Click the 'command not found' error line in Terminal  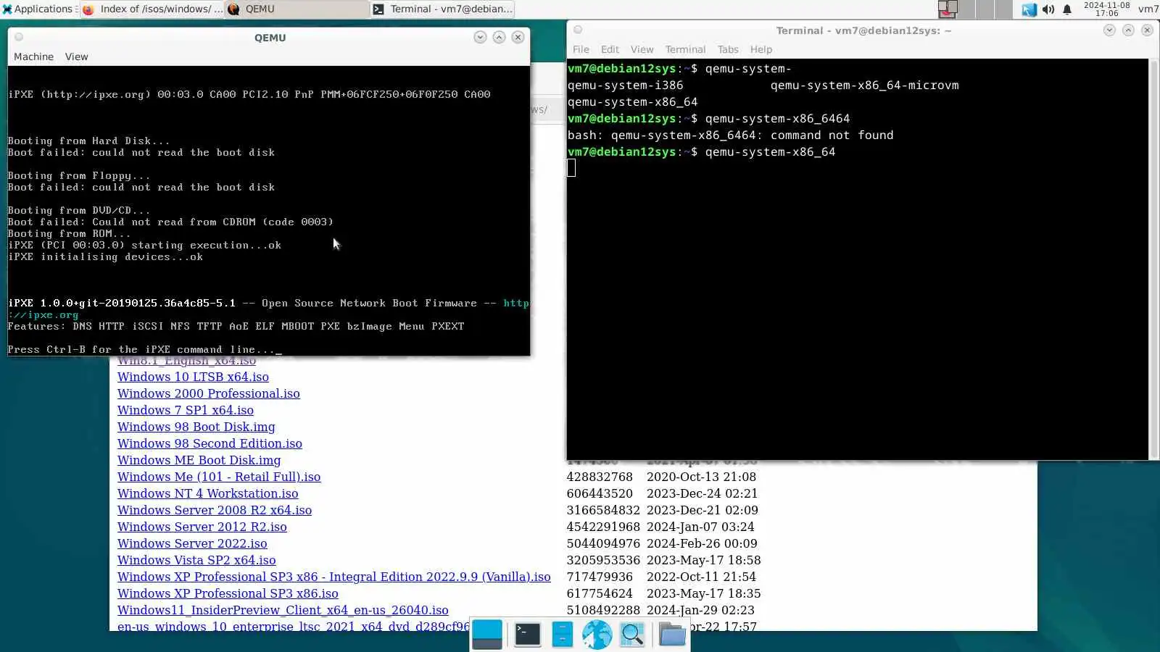point(730,135)
